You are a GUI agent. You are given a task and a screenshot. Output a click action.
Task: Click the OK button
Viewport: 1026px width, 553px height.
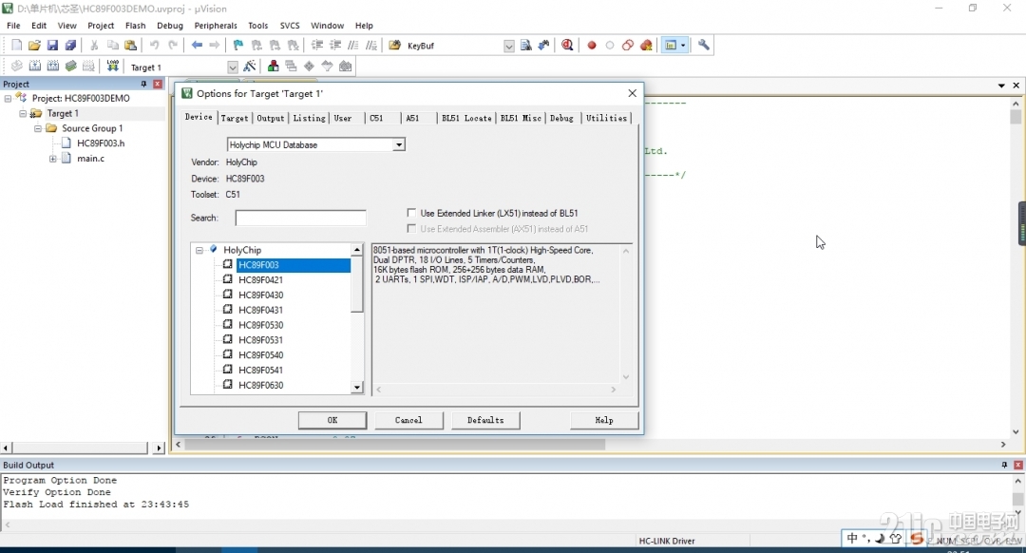pyautogui.click(x=332, y=420)
